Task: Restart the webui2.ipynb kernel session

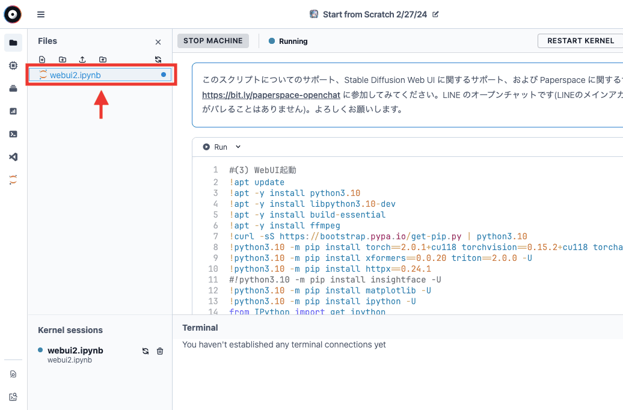Action: click(145, 350)
